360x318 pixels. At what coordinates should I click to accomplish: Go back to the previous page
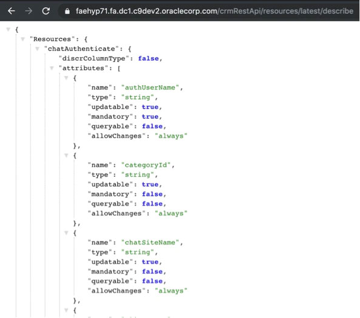[x=12, y=11]
